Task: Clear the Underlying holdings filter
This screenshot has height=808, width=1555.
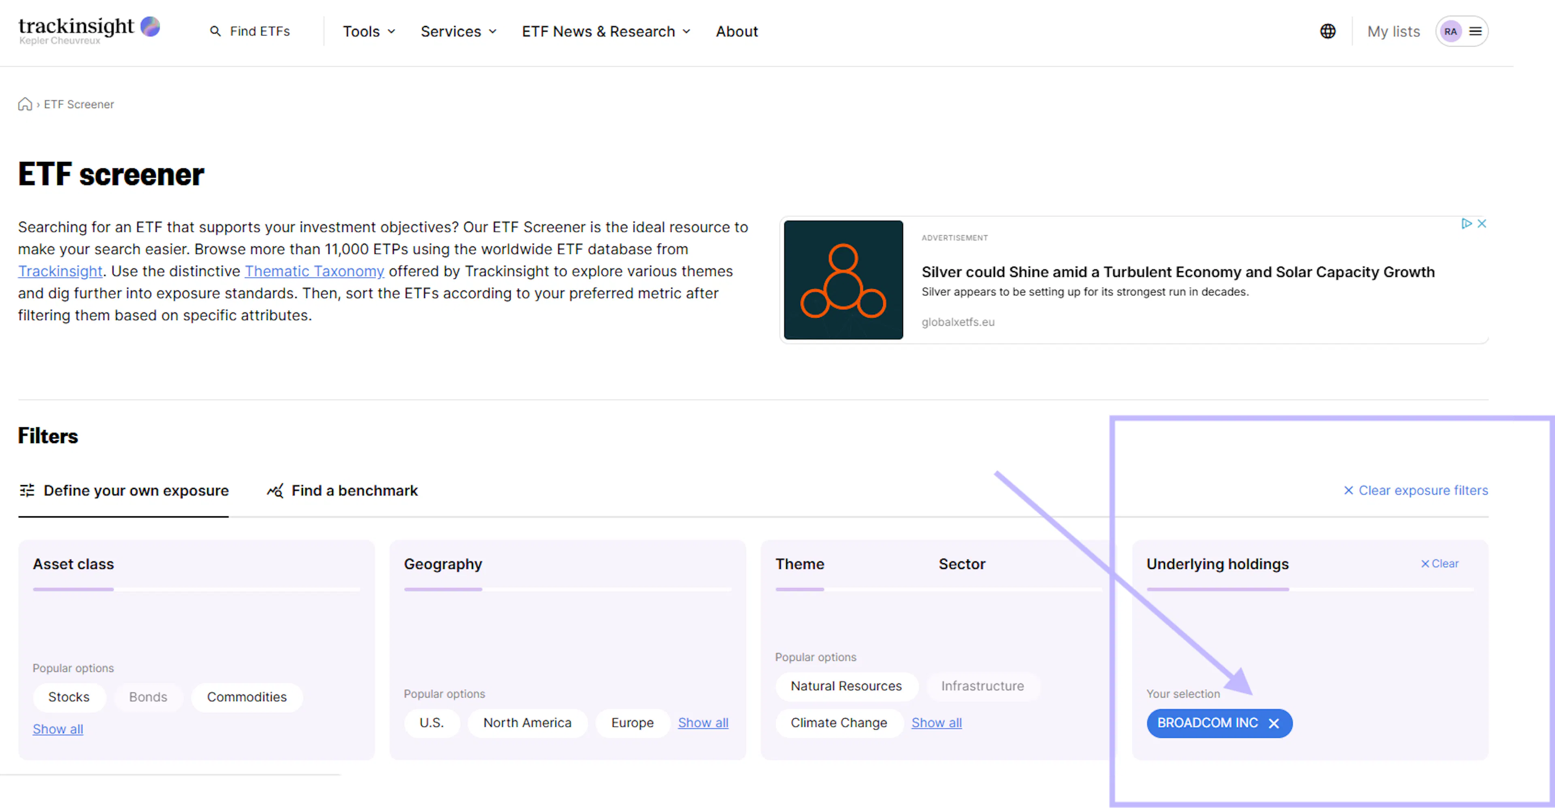Action: [x=1440, y=563]
